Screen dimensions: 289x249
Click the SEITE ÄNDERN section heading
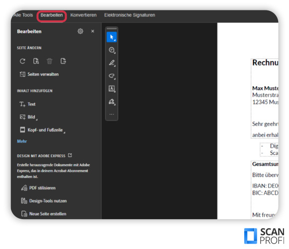(29, 48)
